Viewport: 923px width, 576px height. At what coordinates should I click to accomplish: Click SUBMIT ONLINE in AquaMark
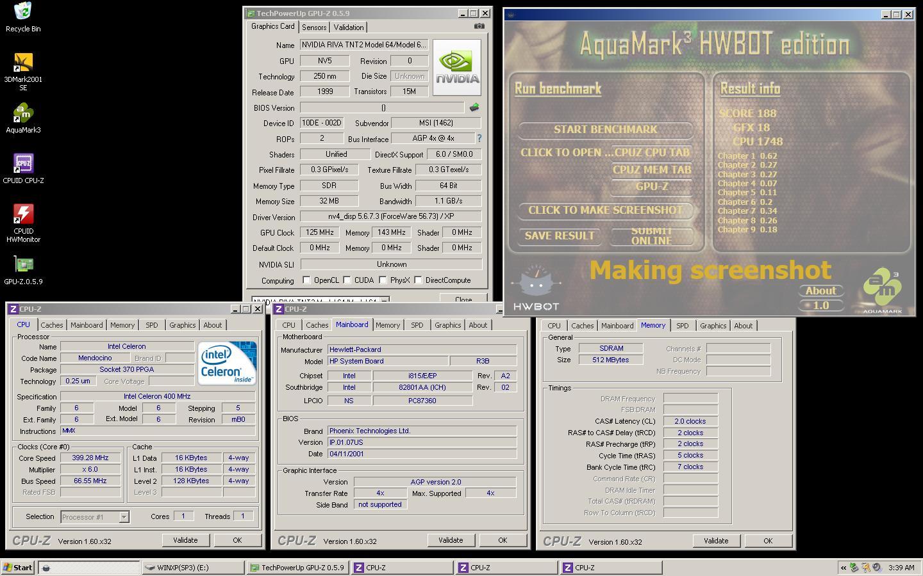[x=651, y=236]
